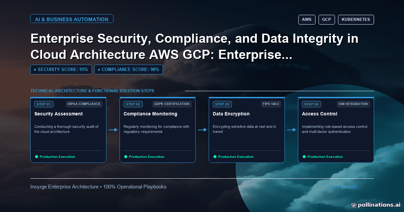This screenshot has height=212, width=404.
Task: Click Production Execution in the Data Encryption card
Action: 236,157
